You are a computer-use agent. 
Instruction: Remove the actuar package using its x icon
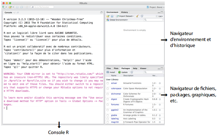pos(160,84)
